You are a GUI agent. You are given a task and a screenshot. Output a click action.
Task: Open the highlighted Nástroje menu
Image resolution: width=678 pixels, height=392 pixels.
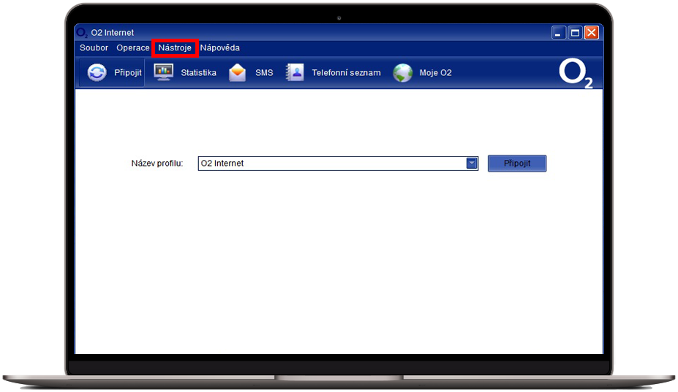coord(175,48)
